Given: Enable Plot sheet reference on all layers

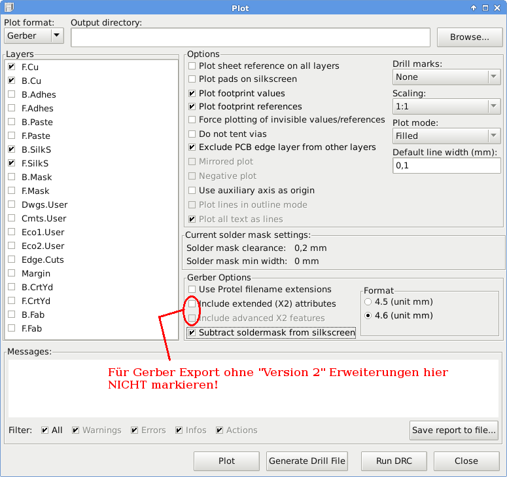Looking at the screenshot, I should click(x=192, y=66).
